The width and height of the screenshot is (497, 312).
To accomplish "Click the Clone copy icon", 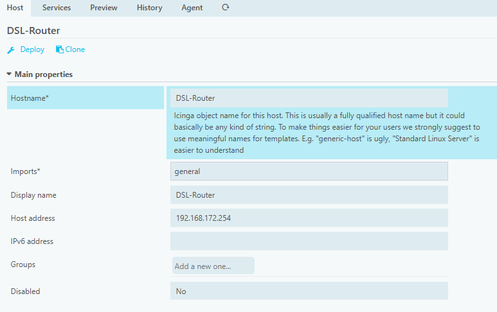I will (x=60, y=49).
